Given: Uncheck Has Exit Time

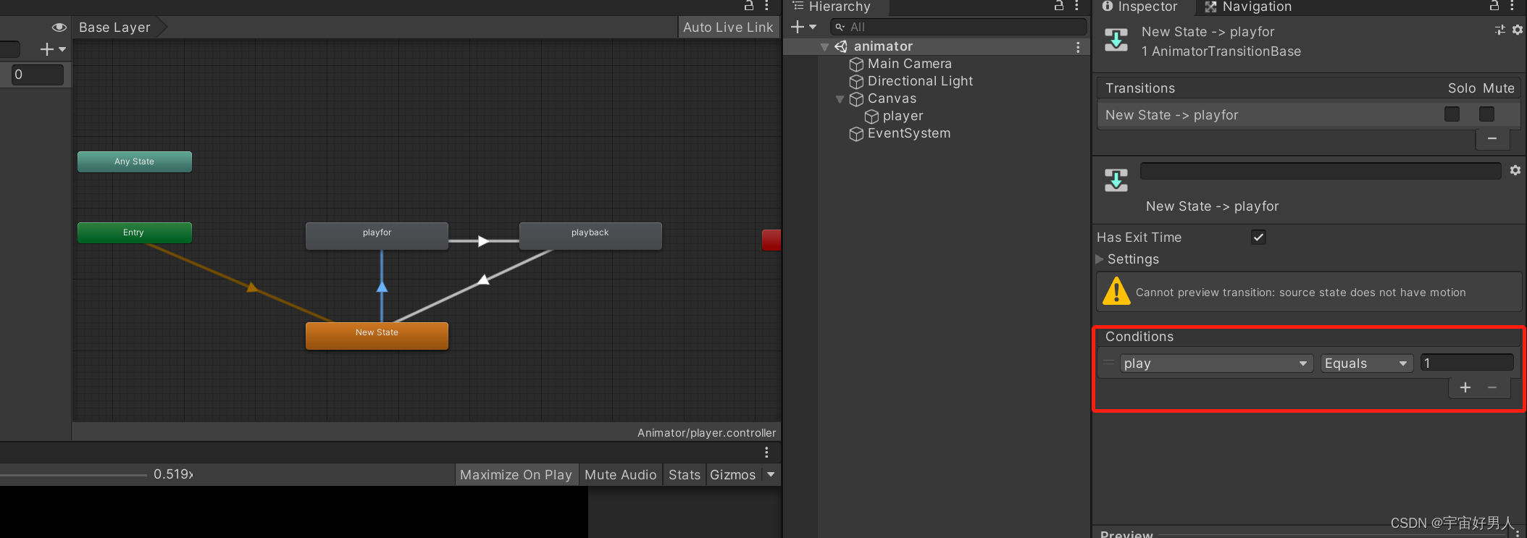Looking at the screenshot, I should click(1258, 237).
